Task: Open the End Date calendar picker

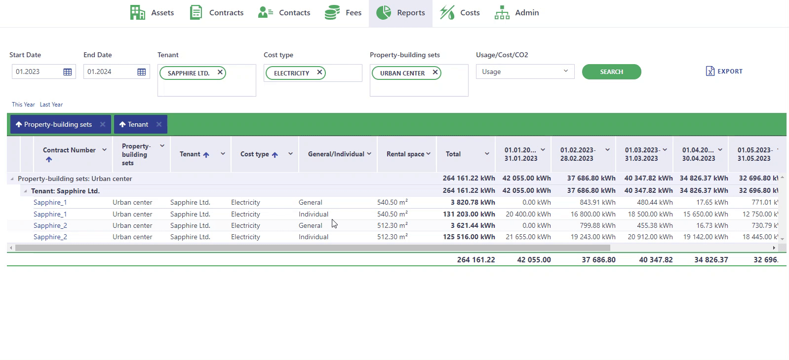Action: pos(142,72)
